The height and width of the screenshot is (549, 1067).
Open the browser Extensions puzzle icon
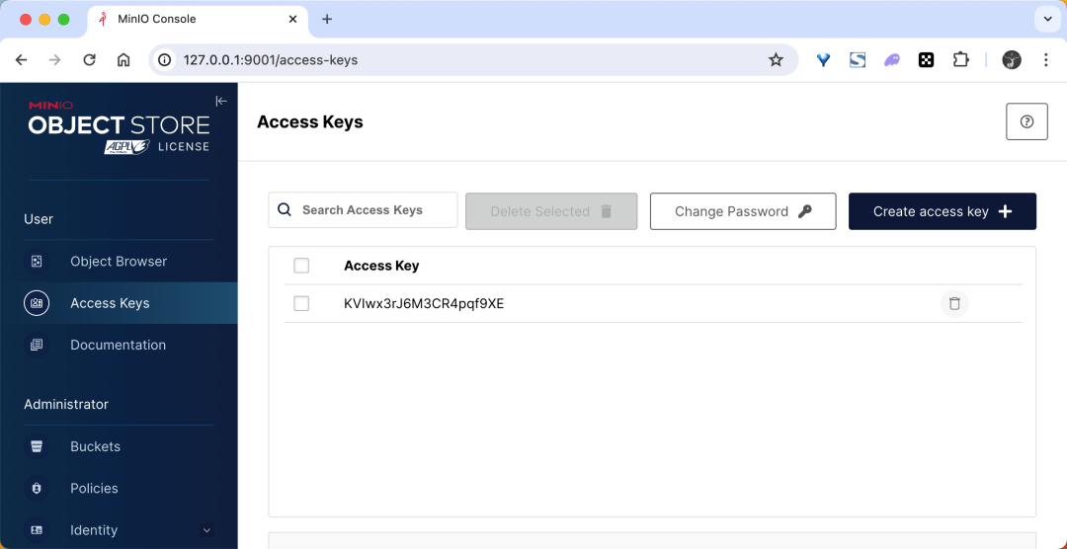960,60
